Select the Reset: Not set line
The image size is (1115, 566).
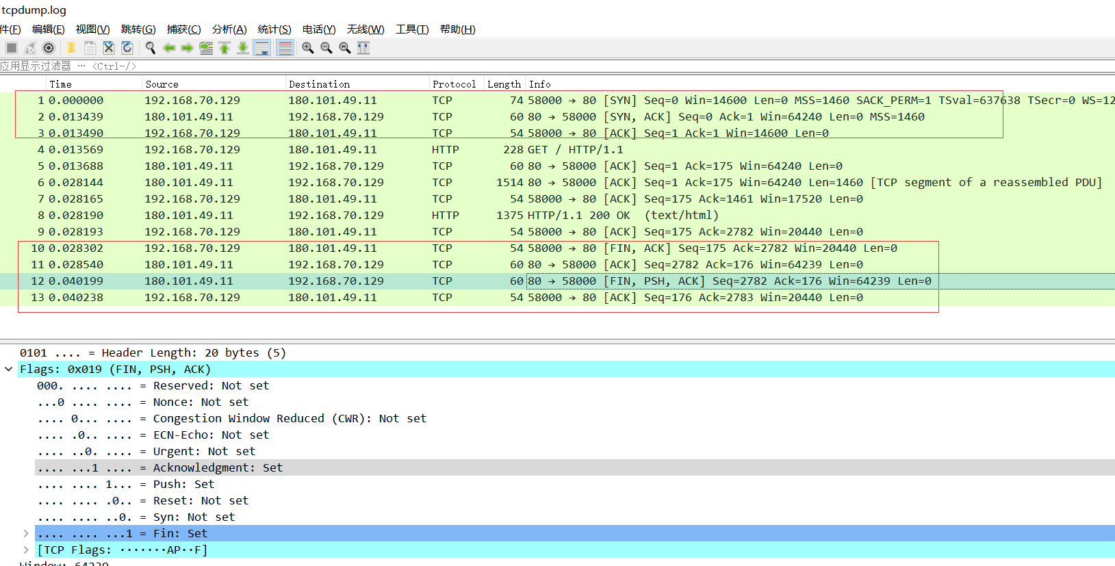click(x=142, y=501)
